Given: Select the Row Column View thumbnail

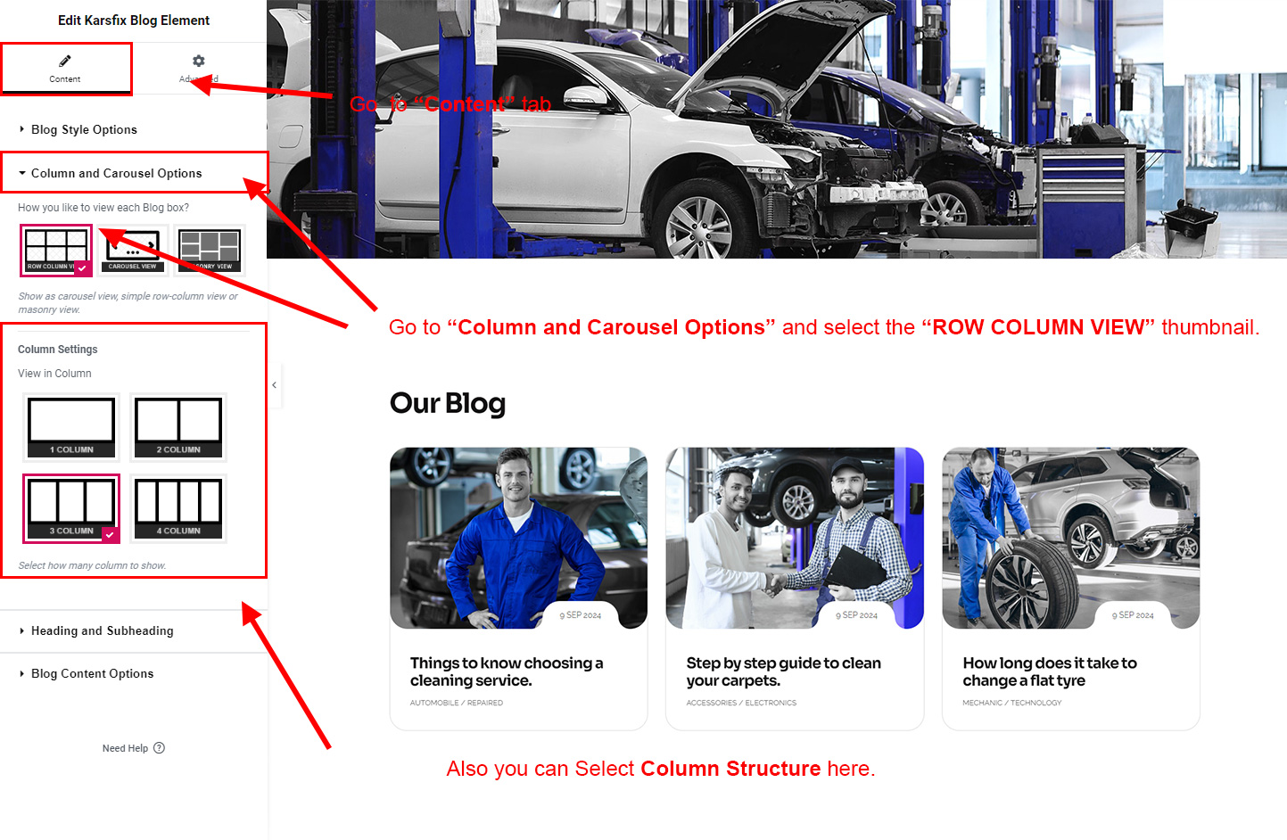Looking at the screenshot, I should (56, 251).
